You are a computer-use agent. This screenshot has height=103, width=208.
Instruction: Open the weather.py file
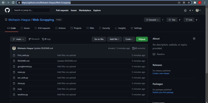pyautogui.click(x=23, y=95)
